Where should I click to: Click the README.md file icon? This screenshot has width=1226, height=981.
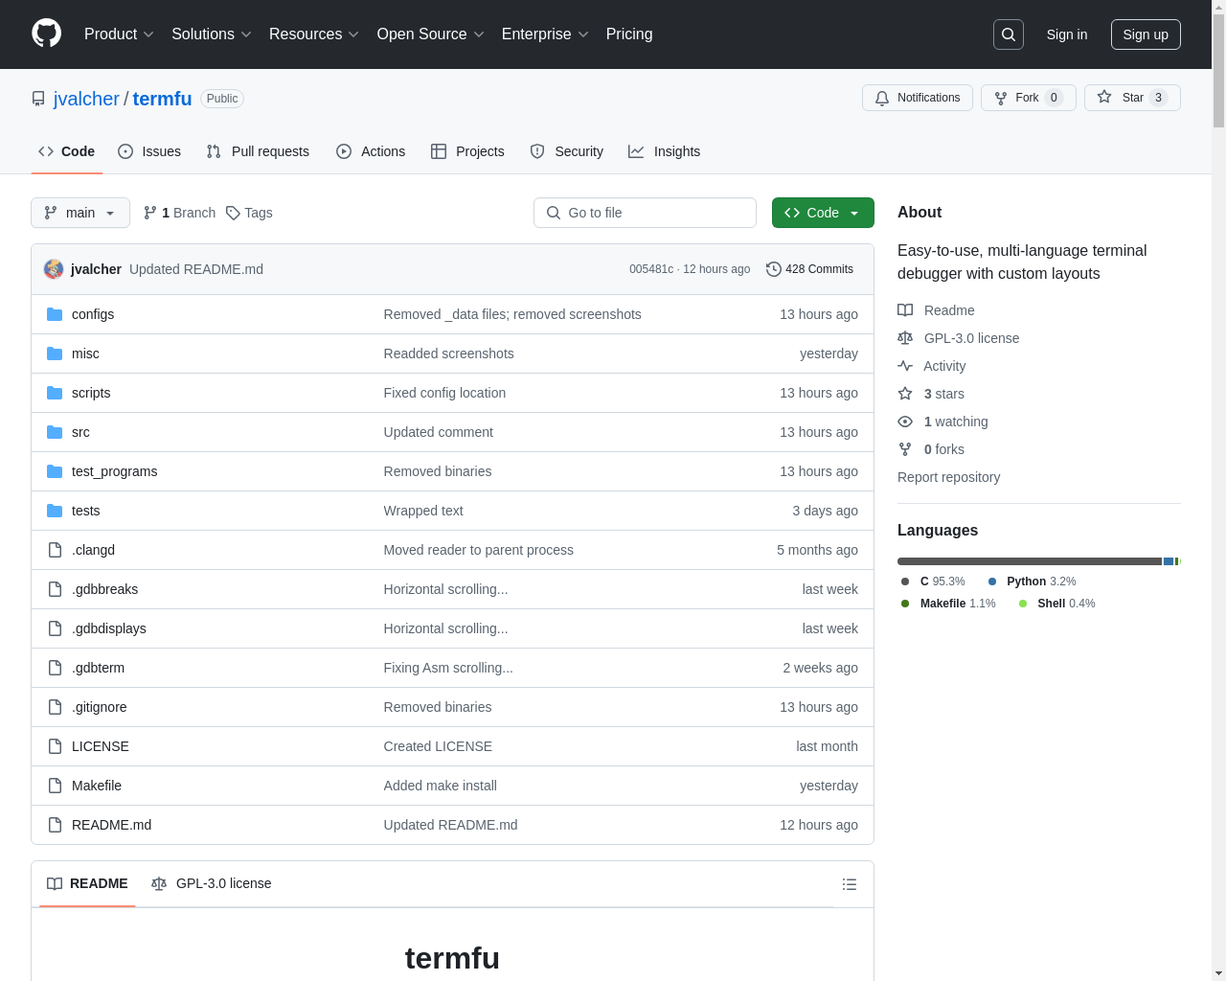click(55, 825)
